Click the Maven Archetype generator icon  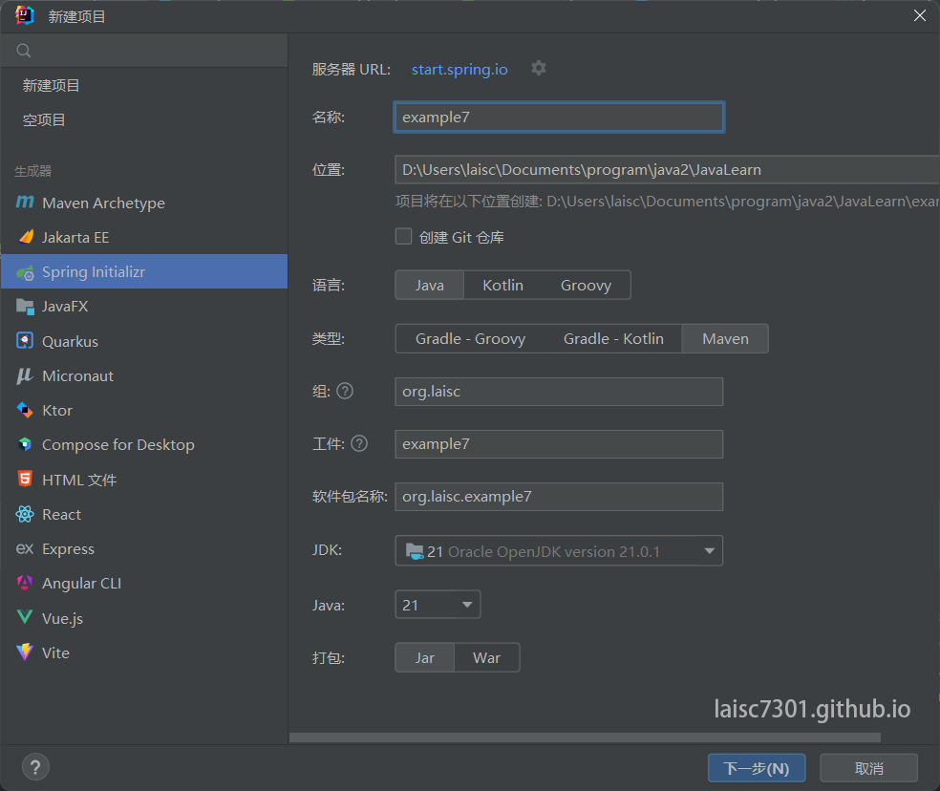coord(25,203)
